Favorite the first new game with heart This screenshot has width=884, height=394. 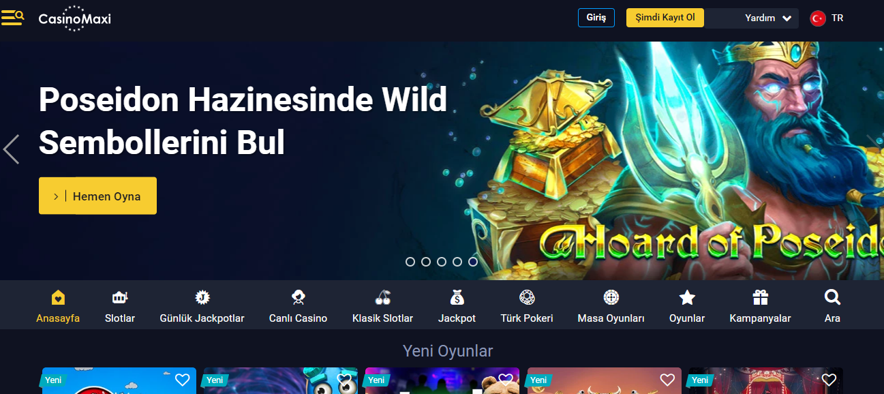(182, 380)
